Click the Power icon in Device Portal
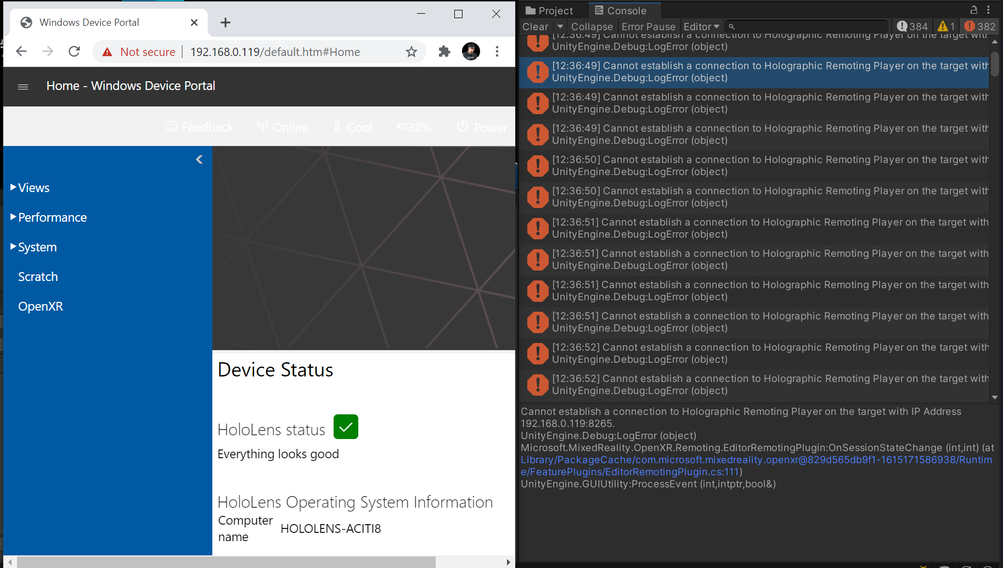 462,127
